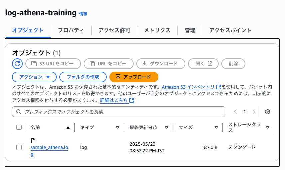Sort by タイプ column arrow
This screenshot has height=170, width=285.
tap(118, 127)
